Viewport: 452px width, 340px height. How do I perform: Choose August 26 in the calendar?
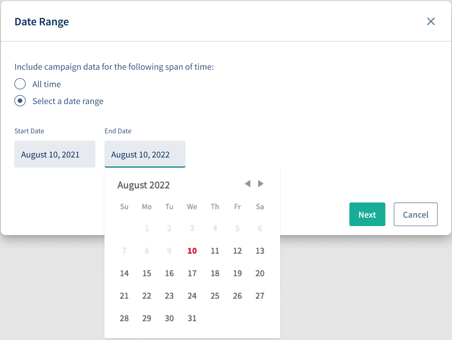(238, 296)
